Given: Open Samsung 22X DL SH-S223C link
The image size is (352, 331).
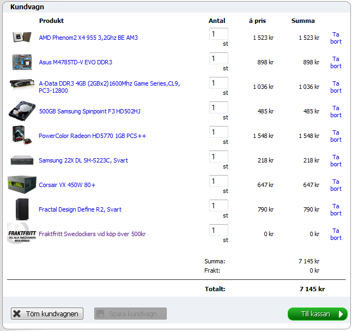Looking at the screenshot, I should [x=83, y=160].
